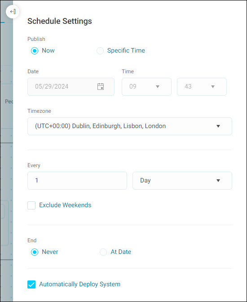247x302 pixels.
Task: Click the timezone dropdown arrow icon
Action: tap(218, 126)
